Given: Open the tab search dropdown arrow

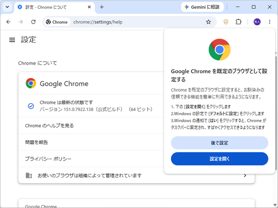Looking at the screenshot, I should coord(7,7).
